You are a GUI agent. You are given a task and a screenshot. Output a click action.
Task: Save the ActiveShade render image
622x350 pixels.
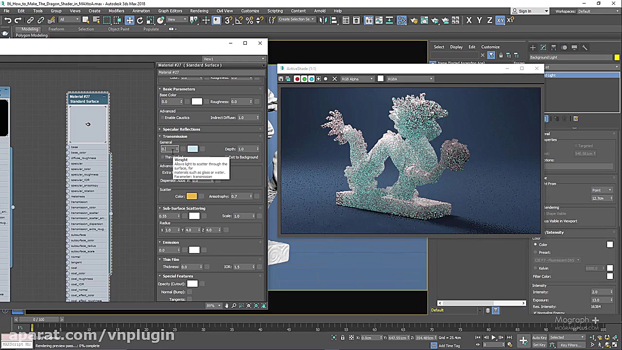click(281, 79)
